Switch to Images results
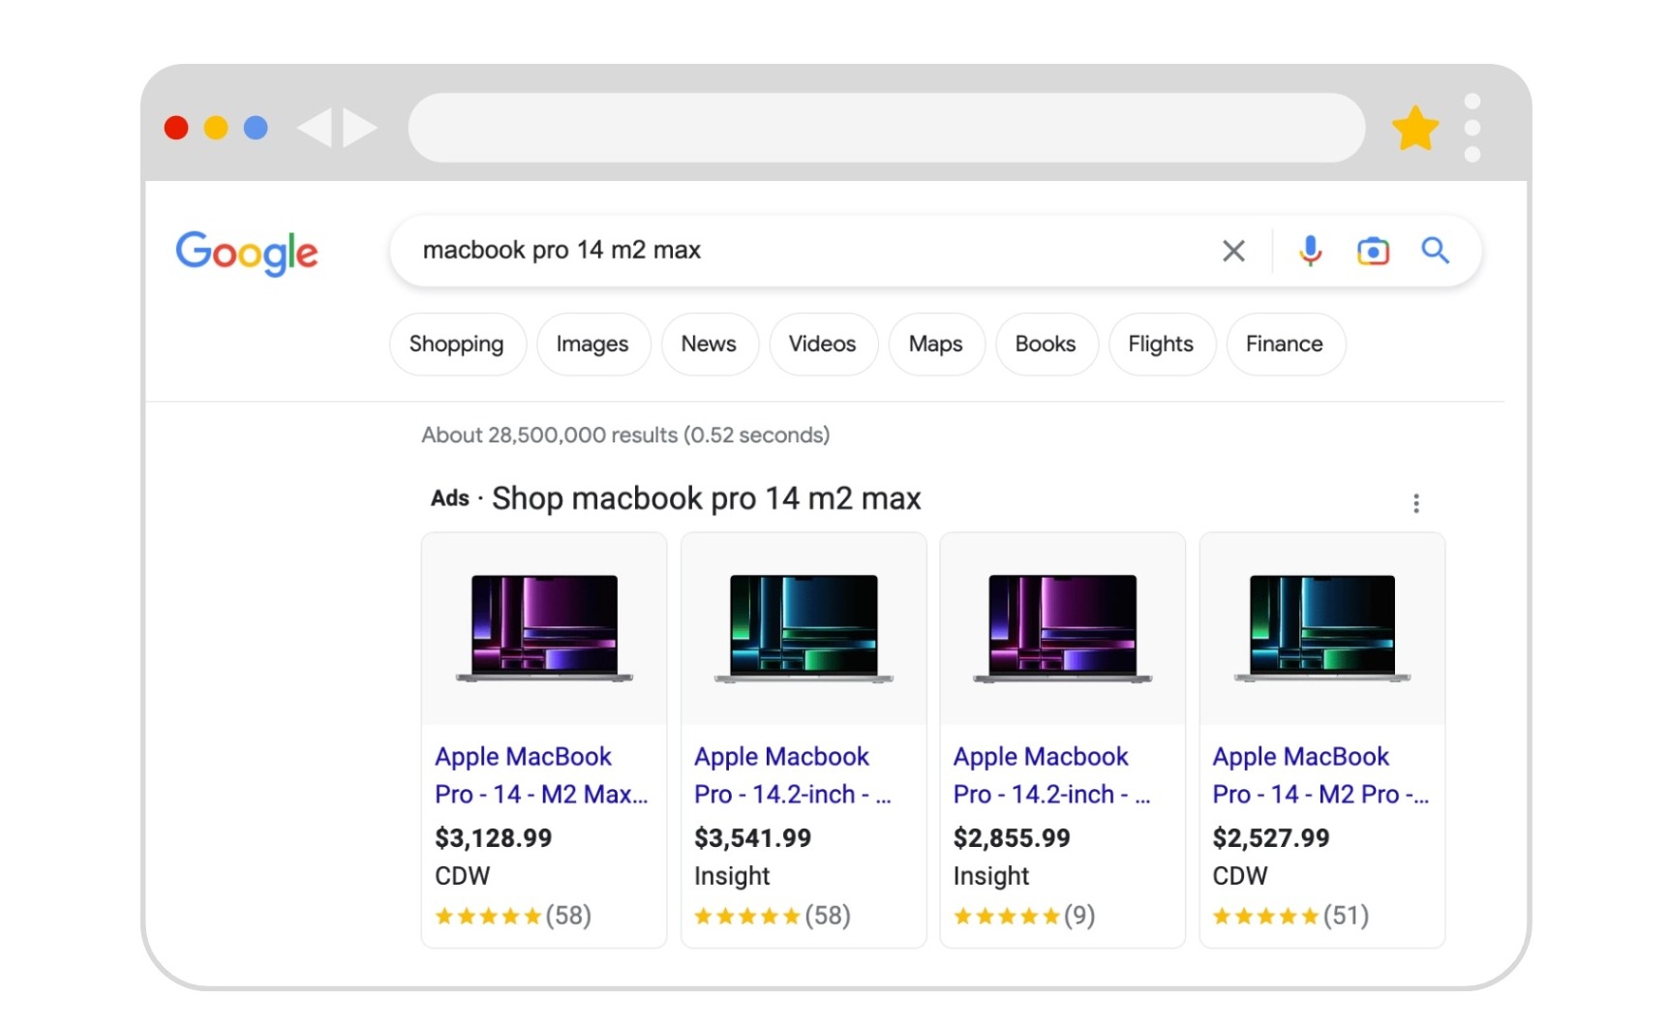 pyautogui.click(x=592, y=344)
